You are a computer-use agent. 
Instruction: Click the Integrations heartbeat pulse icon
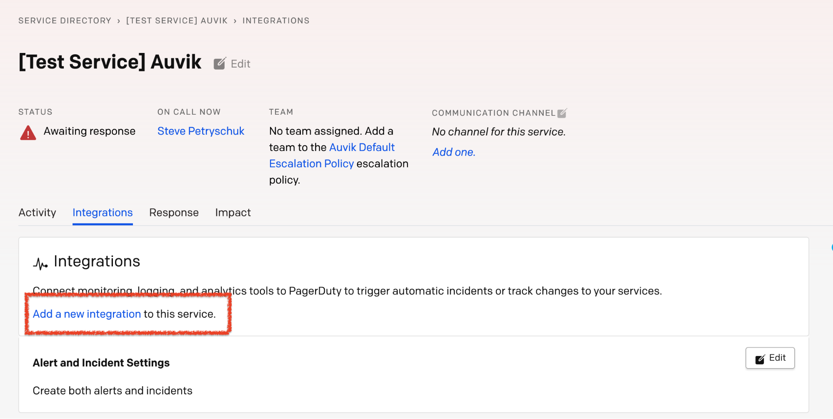pyautogui.click(x=40, y=263)
